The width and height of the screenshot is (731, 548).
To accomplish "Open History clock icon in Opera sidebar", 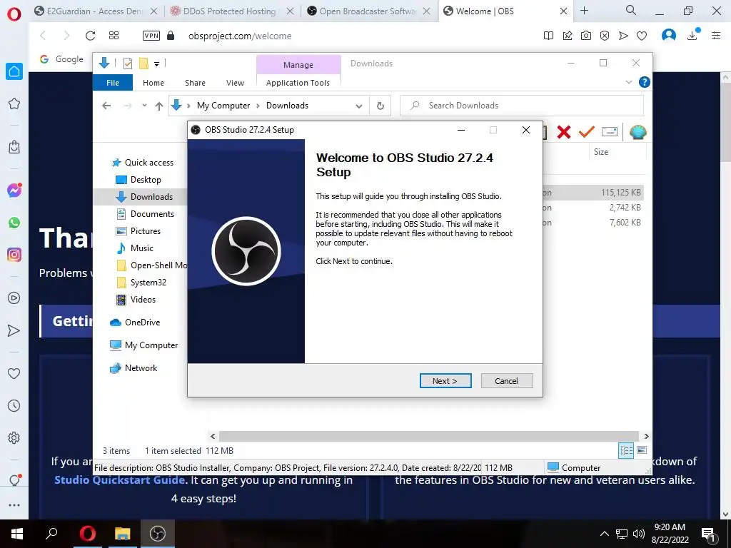I will click(14, 405).
